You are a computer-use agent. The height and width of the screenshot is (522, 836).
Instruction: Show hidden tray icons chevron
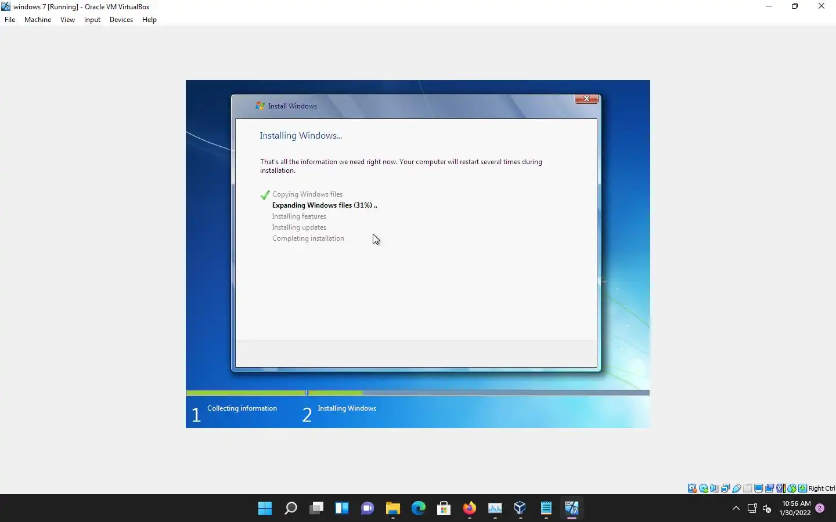coord(736,508)
